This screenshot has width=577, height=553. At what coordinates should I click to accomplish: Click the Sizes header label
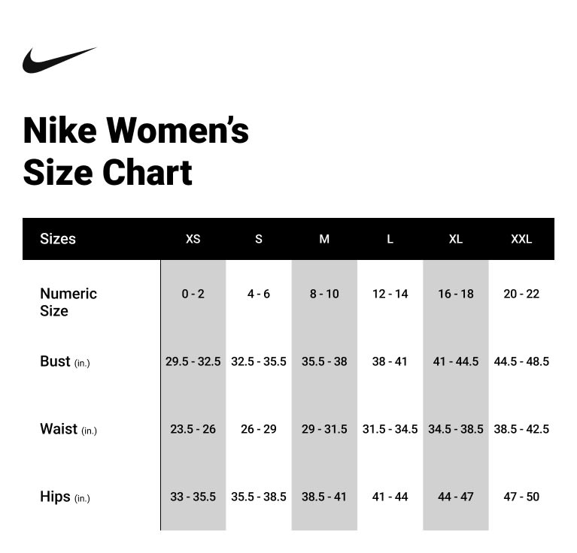click(58, 239)
